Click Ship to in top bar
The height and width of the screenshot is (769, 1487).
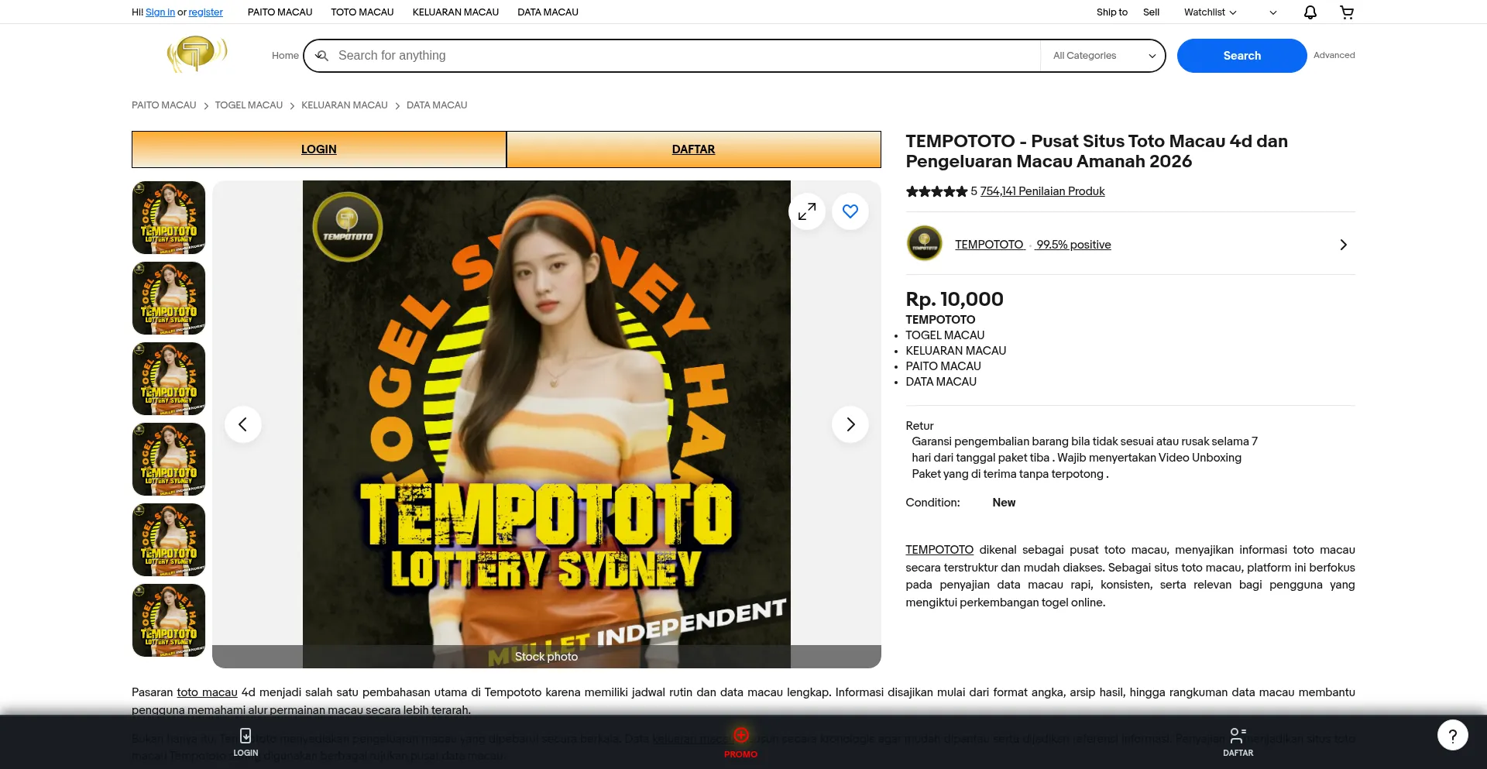[1111, 12]
